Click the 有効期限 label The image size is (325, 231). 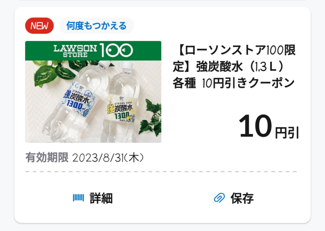click(x=47, y=157)
